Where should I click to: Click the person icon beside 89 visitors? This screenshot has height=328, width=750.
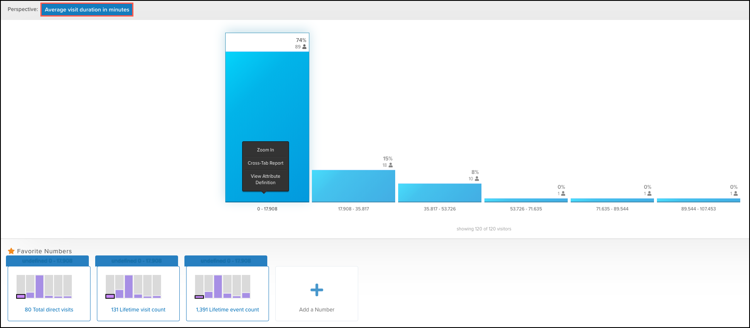point(304,47)
